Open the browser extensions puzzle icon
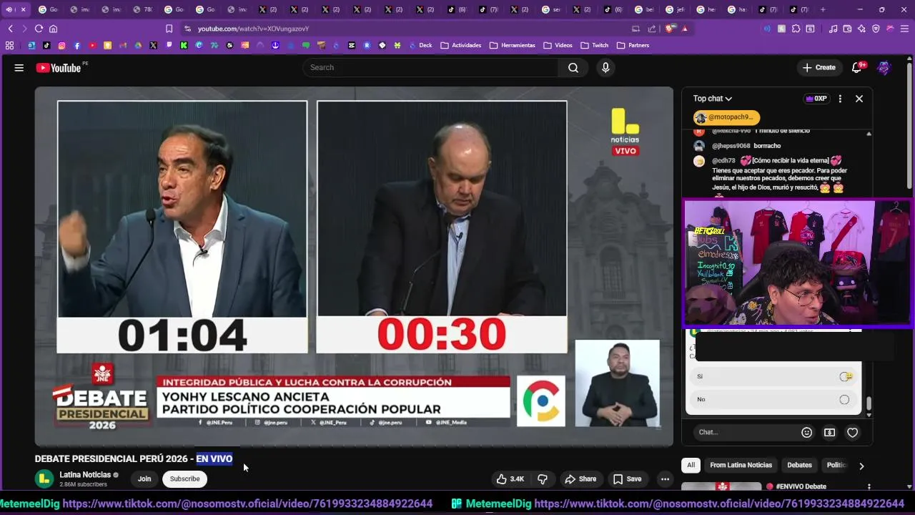The width and height of the screenshot is (915, 515). click(796, 29)
